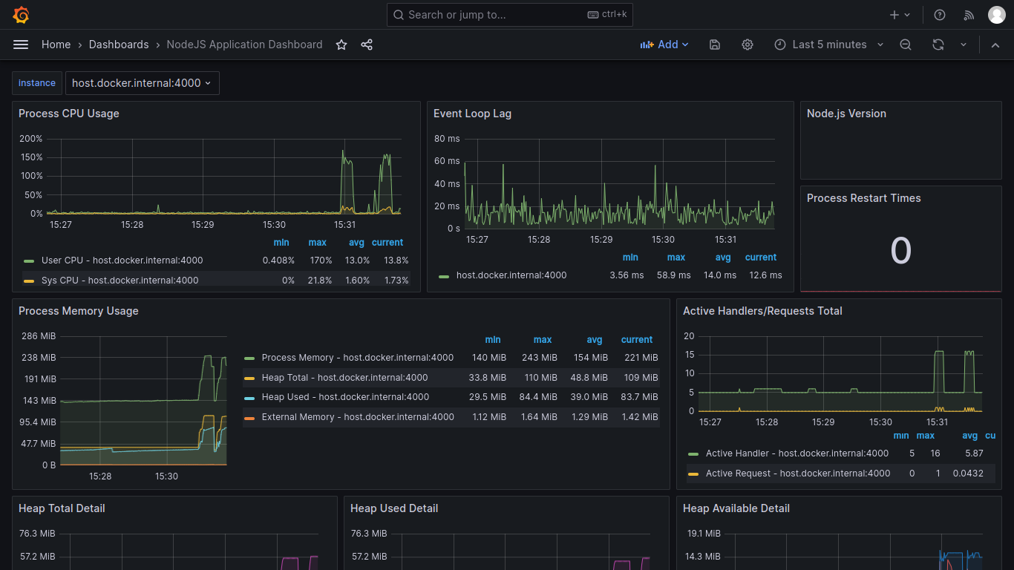
Task: Click the External Memory orange color swatch
Action: coord(249,418)
